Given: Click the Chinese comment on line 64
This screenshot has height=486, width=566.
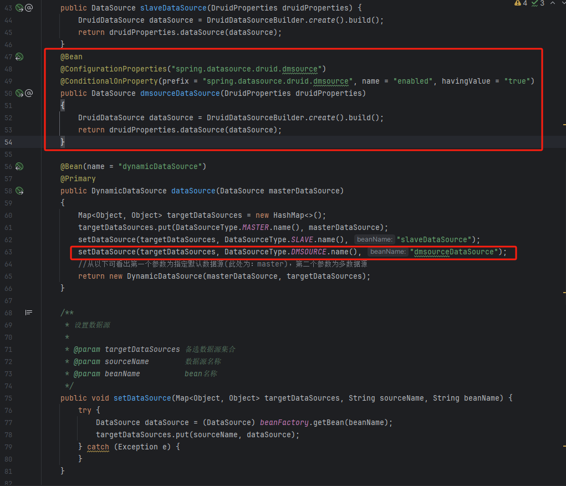Looking at the screenshot, I should (x=222, y=264).
